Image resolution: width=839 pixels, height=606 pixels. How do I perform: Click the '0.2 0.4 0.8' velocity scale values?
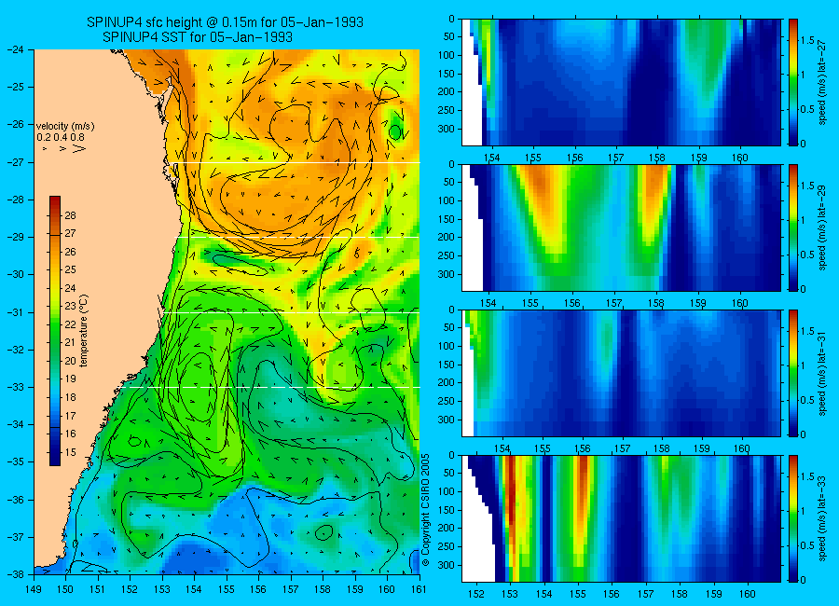pyautogui.click(x=61, y=137)
